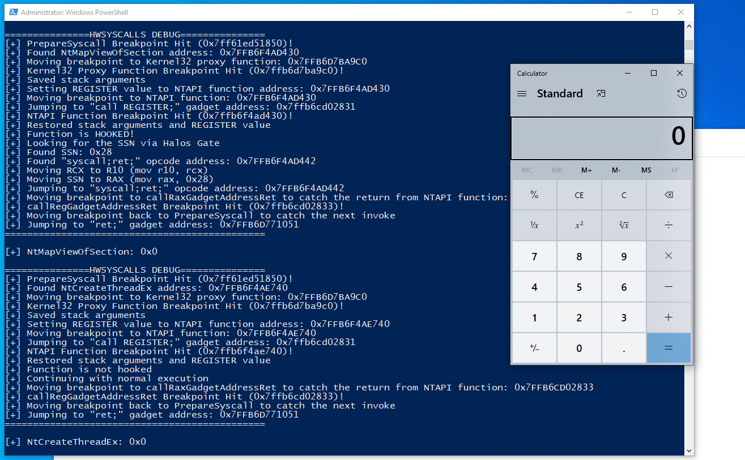The width and height of the screenshot is (745, 460).
Task: Minimize the Calculator window
Action: tap(628, 73)
